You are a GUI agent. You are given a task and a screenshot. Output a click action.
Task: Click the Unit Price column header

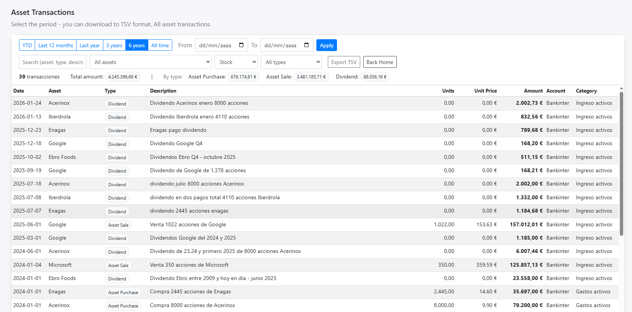pos(486,91)
